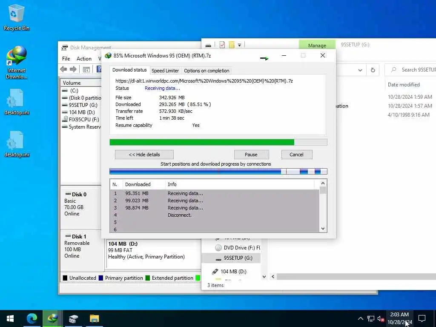This screenshot has height=327, width=436.
Task: Select the upper desktop.ini file on the desktop
Action: coord(16,102)
